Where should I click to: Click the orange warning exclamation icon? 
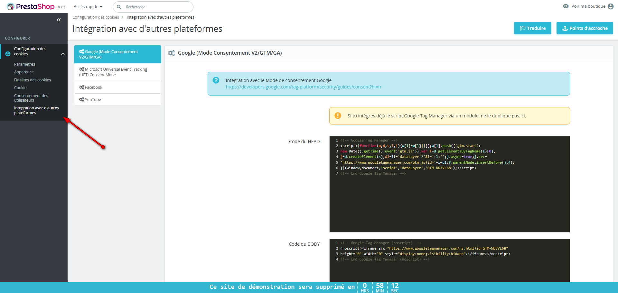tap(338, 116)
